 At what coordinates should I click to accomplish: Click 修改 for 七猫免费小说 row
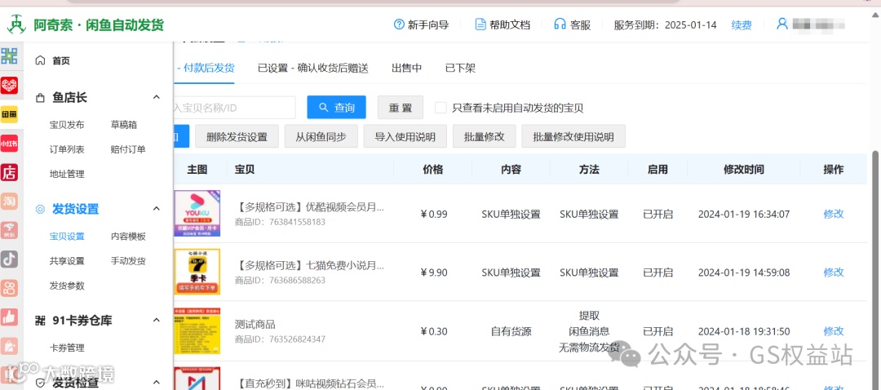point(833,272)
